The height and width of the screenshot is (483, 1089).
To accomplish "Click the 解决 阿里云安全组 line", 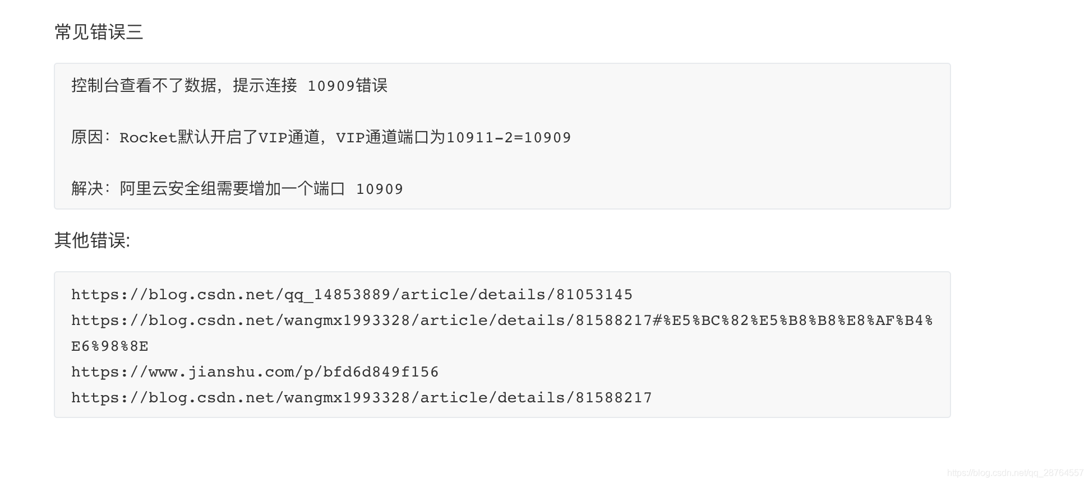I will point(237,189).
